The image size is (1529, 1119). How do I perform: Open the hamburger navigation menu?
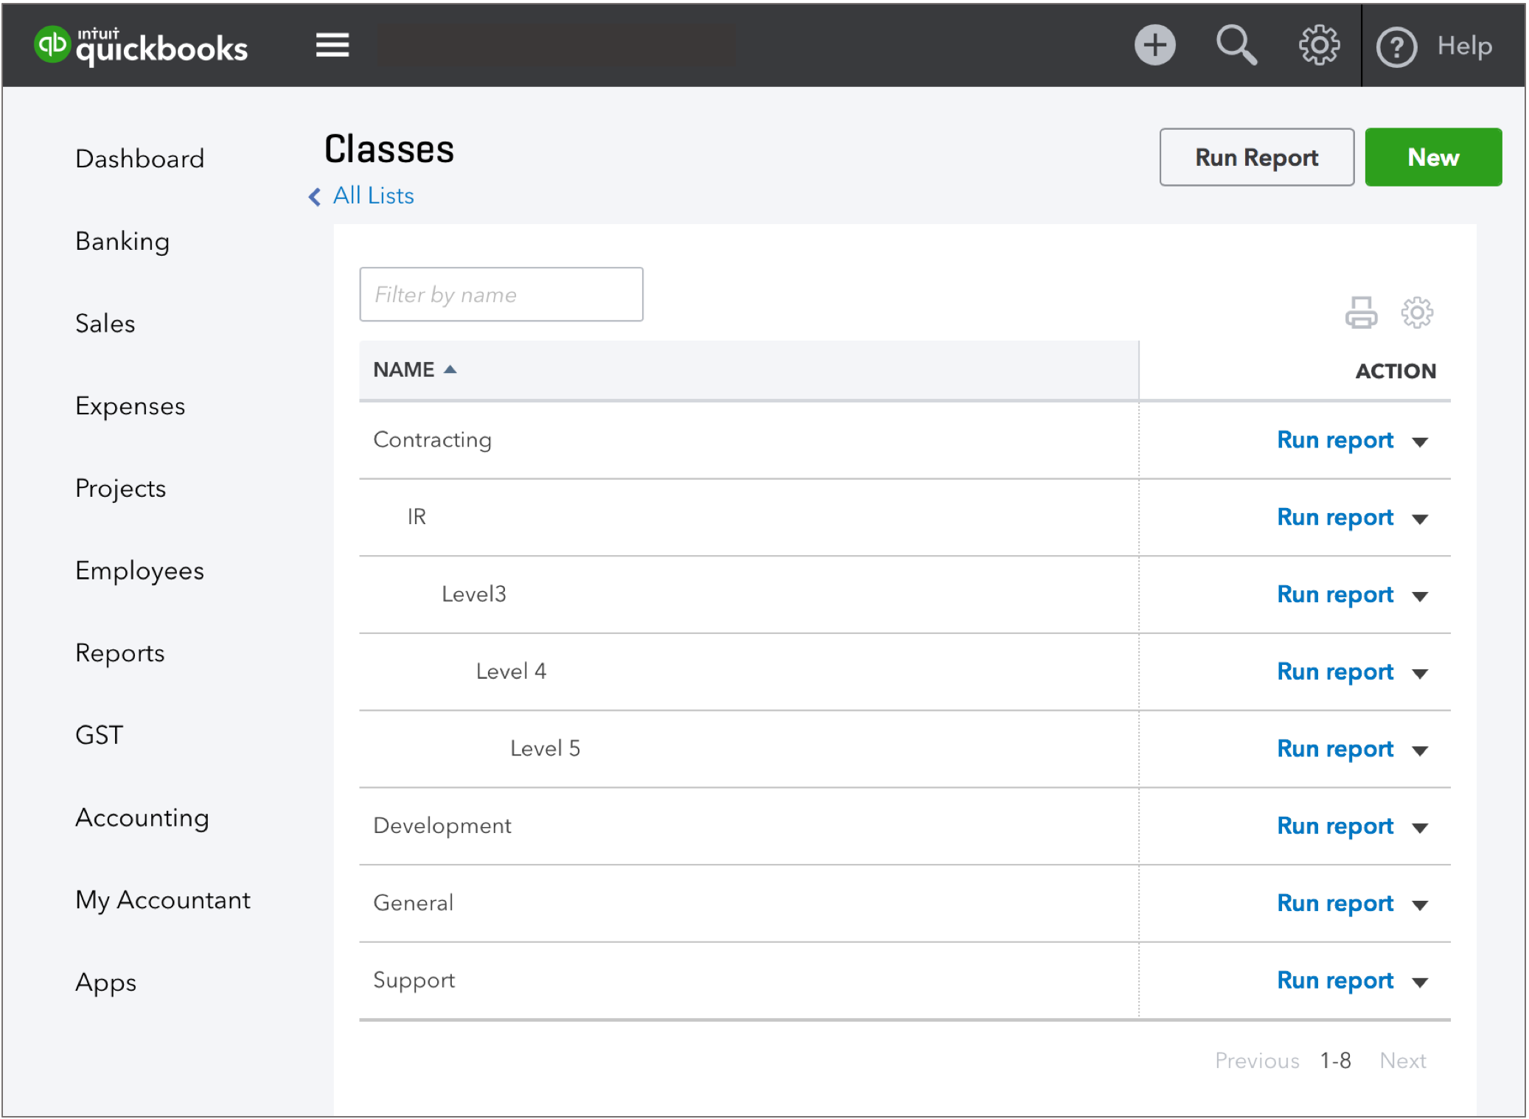click(332, 44)
